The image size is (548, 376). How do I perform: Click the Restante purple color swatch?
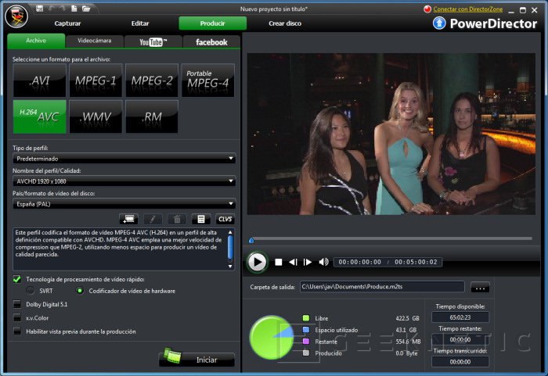tap(306, 341)
